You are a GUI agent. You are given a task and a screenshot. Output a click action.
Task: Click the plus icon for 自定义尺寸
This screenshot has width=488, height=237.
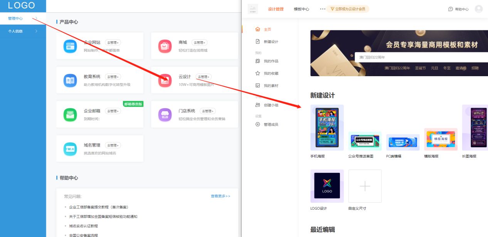point(365,186)
